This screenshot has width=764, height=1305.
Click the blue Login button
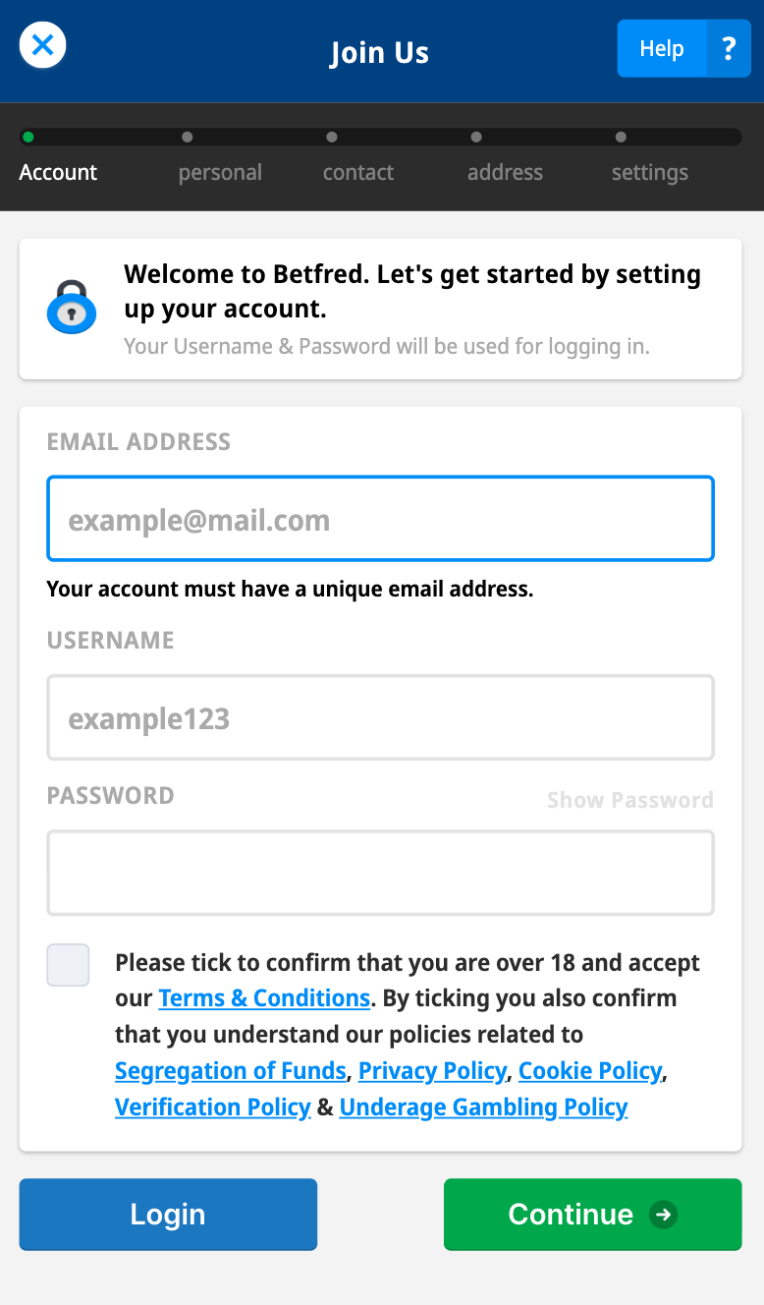(x=168, y=1215)
